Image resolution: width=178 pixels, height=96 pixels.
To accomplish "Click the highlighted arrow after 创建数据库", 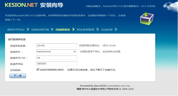I will 73,29.
